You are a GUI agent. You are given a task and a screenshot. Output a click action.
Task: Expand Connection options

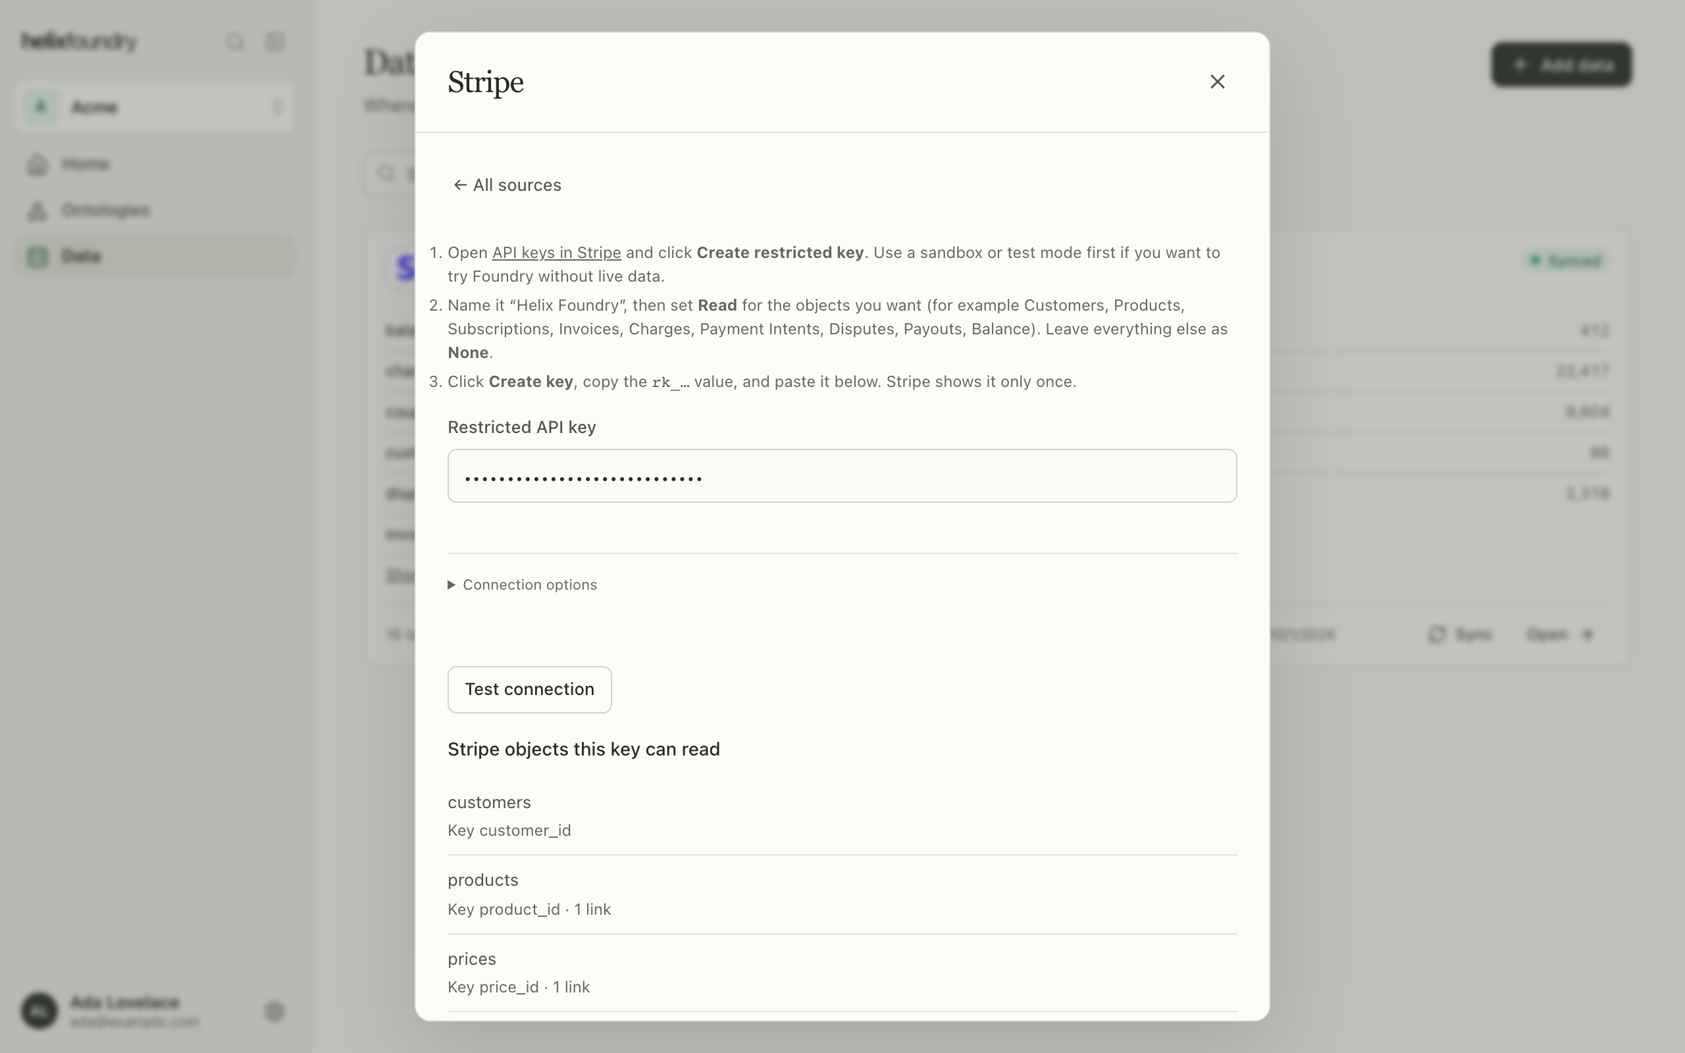pos(522,585)
